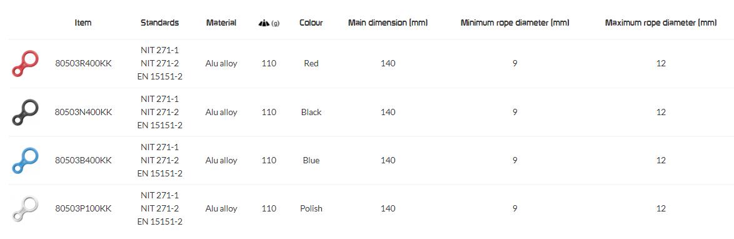Click the Red colour cell
Image resolution: width=734 pixels, height=239 pixels.
[x=311, y=63]
